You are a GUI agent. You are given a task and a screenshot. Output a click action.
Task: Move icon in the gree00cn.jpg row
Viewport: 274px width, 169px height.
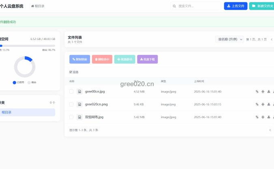pyautogui.click(x=263, y=91)
